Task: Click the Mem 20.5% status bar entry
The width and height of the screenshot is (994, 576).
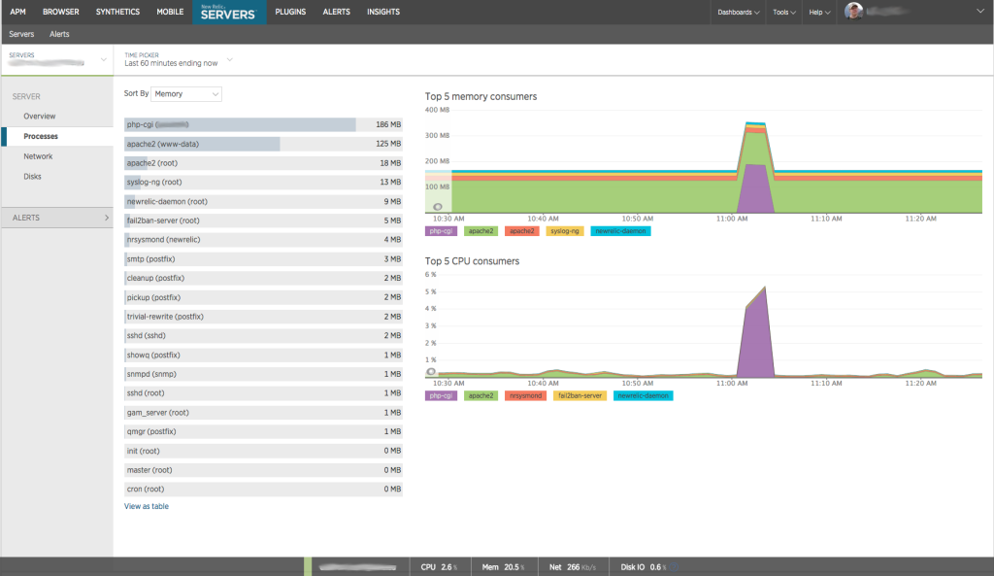Action: 504,567
